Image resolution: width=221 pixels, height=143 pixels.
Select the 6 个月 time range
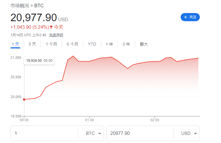tap(72, 44)
